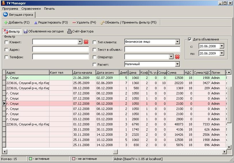Image resolution: width=234 pixels, height=163 pixels.
Task: Click the Цена column header
Action: [134, 73]
